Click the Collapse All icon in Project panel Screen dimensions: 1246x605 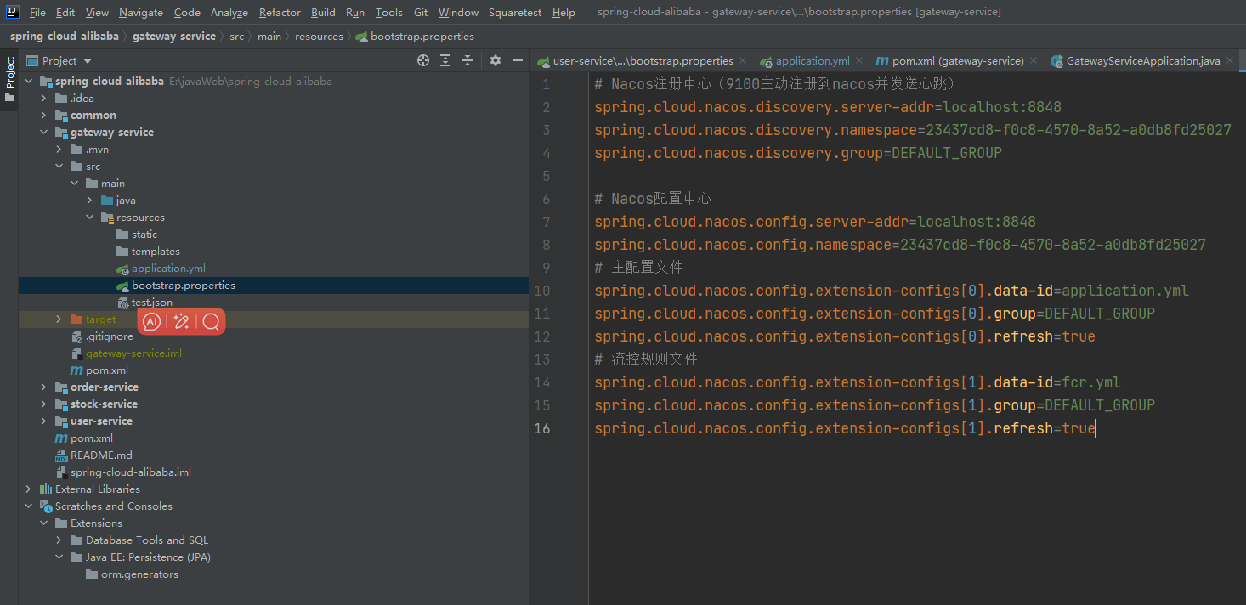point(467,61)
